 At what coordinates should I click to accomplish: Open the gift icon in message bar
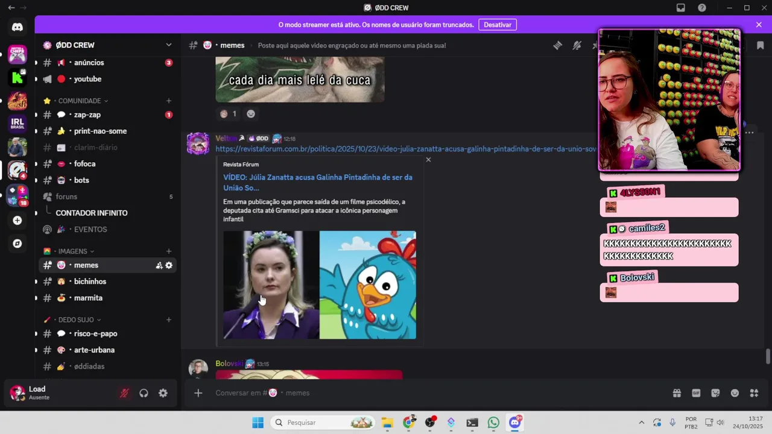pyautogui.click(x=677, y=393)
